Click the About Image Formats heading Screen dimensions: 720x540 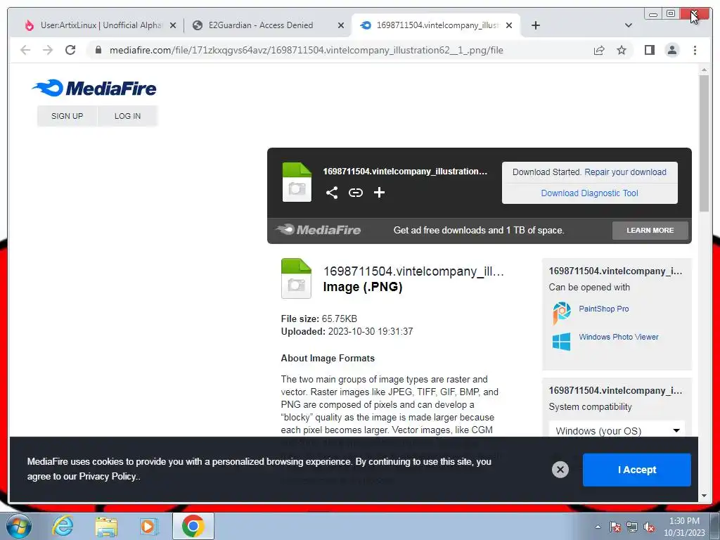tap(328, 358)
